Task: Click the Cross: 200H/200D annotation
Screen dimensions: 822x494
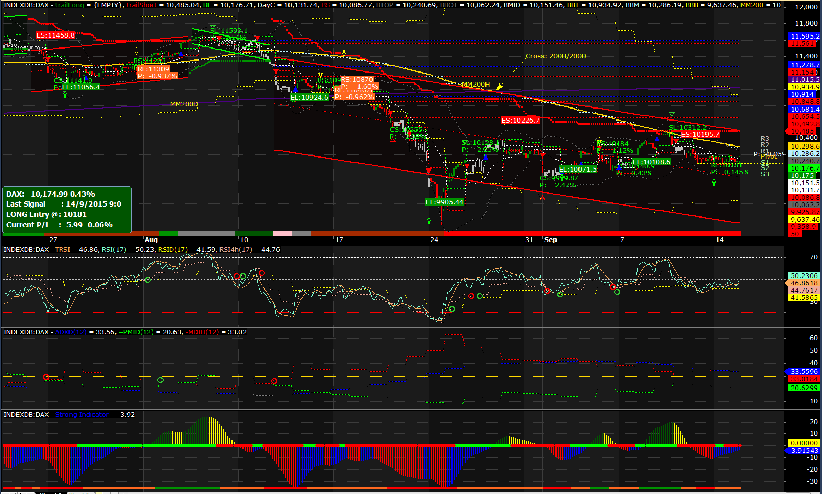Action: 556,56
